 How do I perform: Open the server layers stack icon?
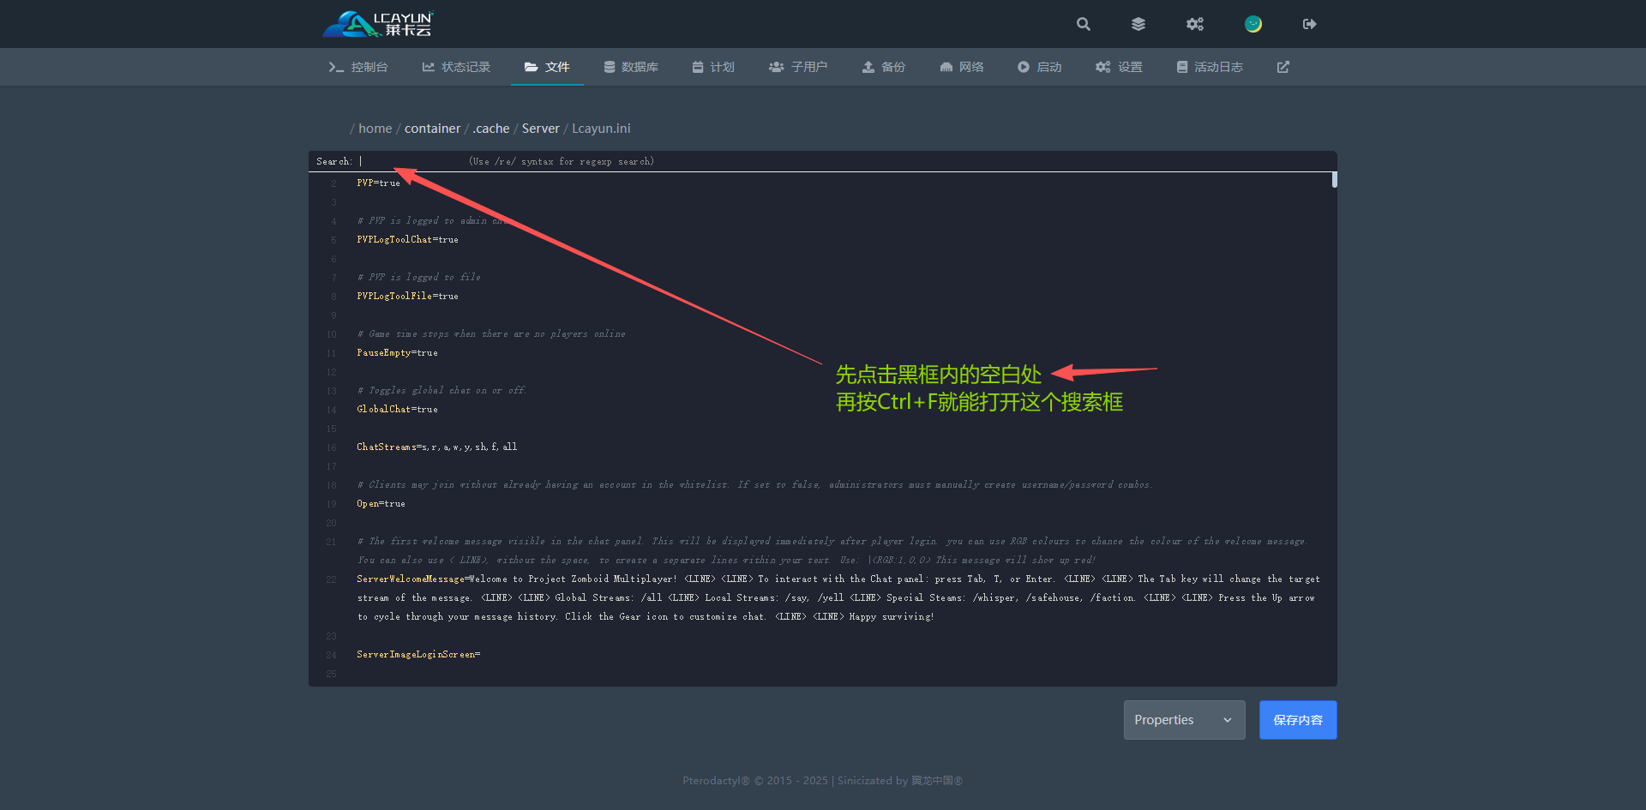[x=1138, y=24]
